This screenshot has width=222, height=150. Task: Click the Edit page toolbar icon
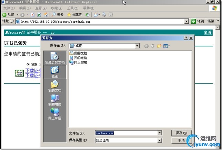(x=111, y=15)
